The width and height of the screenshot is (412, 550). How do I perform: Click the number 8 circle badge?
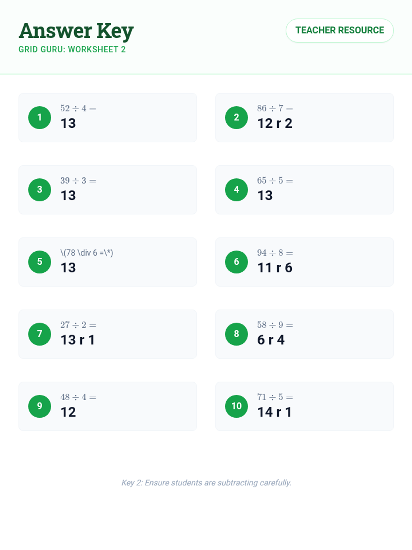(236, 334)
